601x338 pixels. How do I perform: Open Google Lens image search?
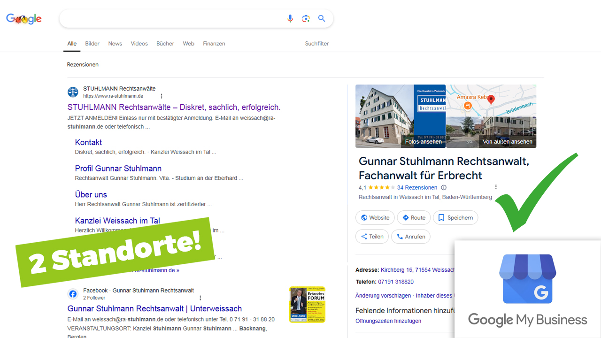click(306, 18)
